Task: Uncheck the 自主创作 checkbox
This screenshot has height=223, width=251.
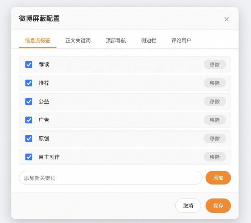Action: point(29,157)
